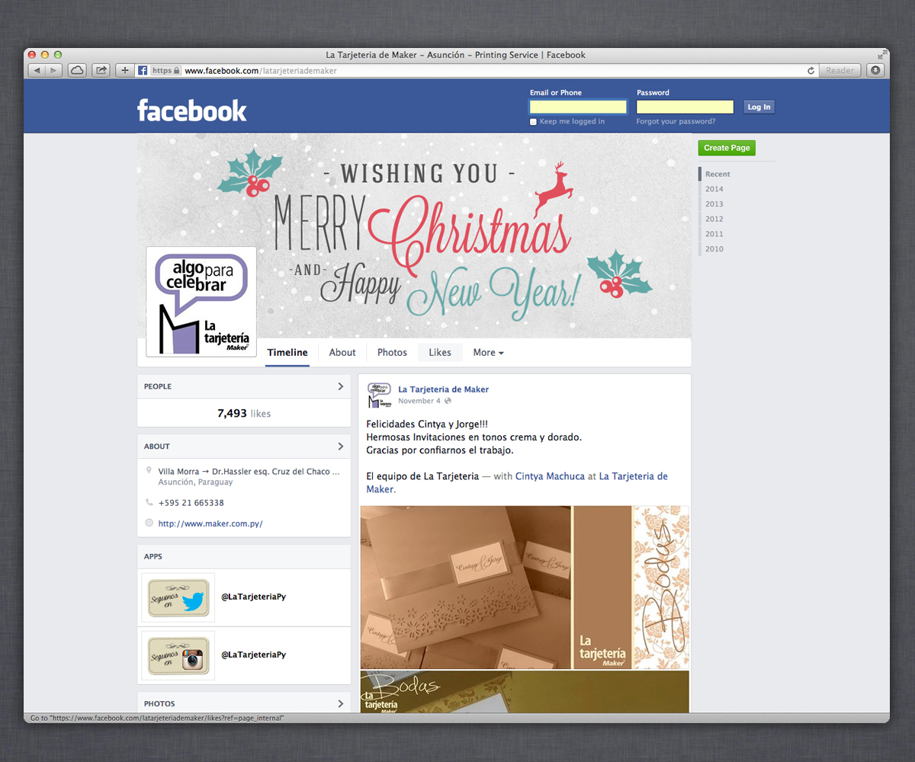Viewport: 915px width, 762px height.
Task: Enable Keep me logged in
Action: [533, 121]
